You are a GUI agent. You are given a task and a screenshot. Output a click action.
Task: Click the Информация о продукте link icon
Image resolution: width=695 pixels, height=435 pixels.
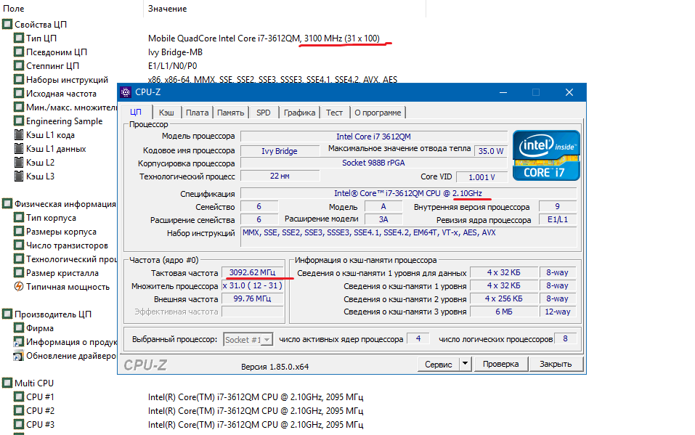pyautogui.click(x=19, y=341)
